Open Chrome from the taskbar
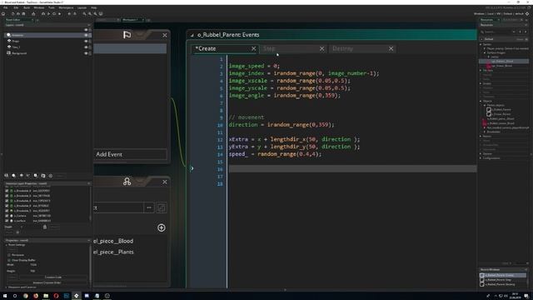Image resolution: width=533 pixels, height=300 pixels. [x=26, y=296]
